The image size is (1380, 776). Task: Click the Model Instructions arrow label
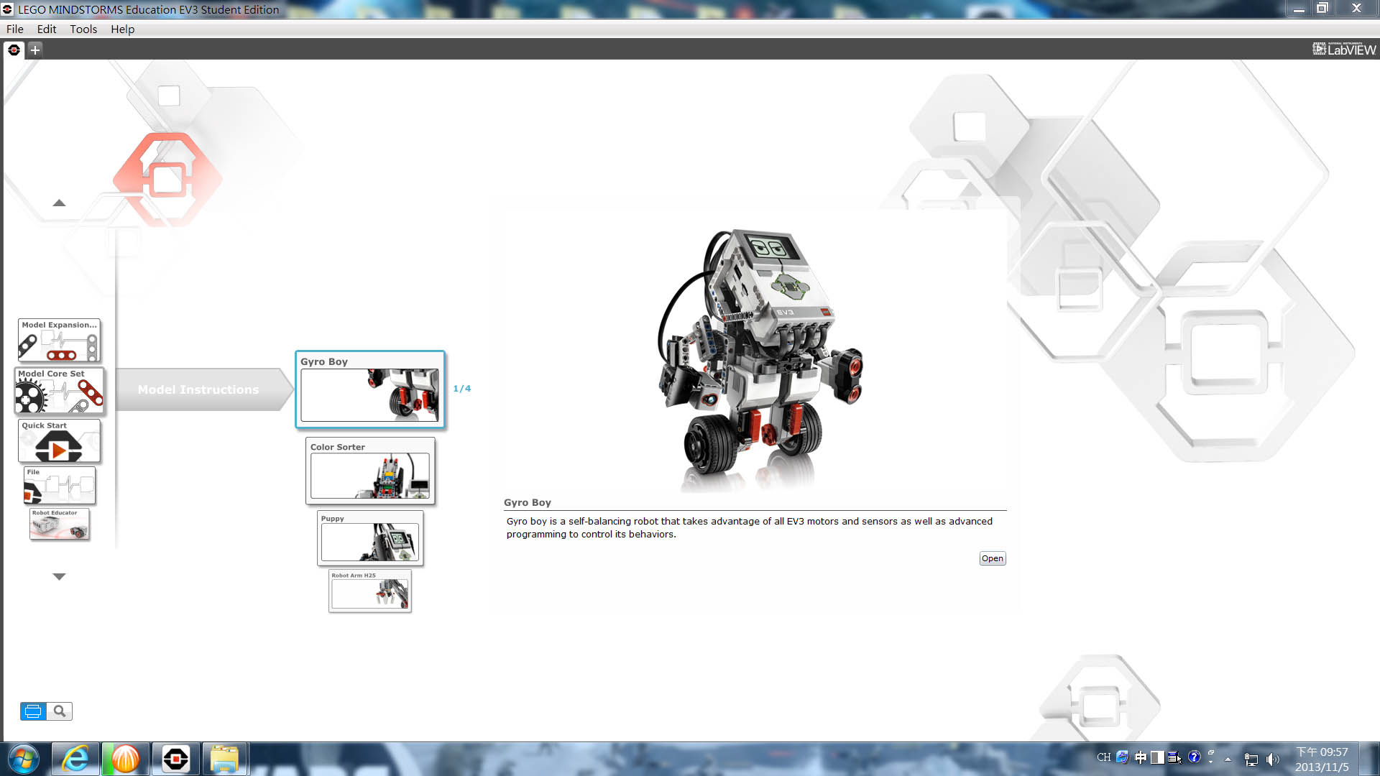click(204, 389)
